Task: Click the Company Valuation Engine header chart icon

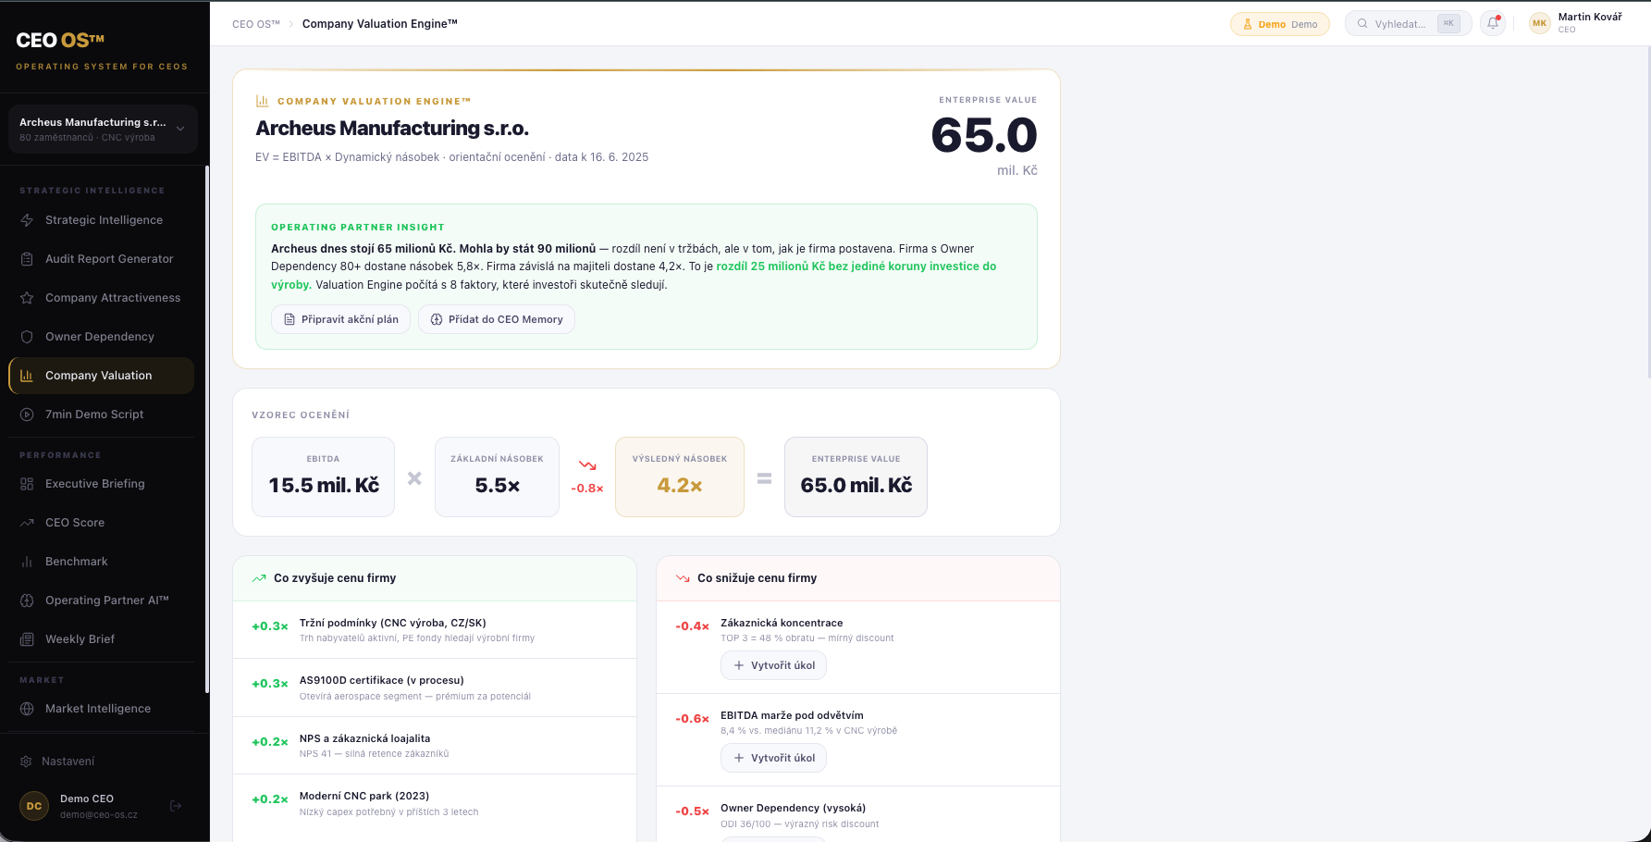Action: point(263,101)
